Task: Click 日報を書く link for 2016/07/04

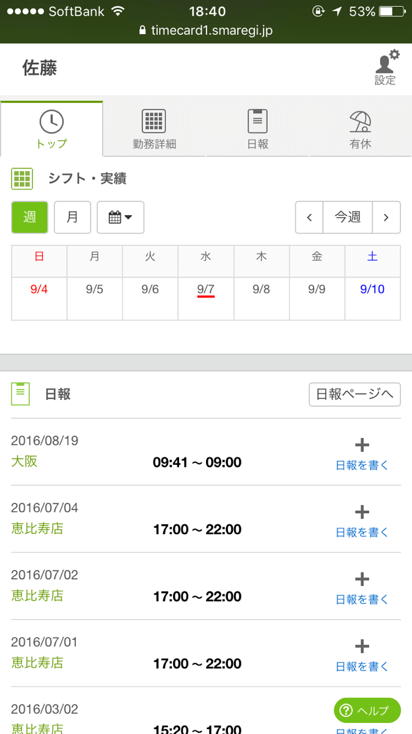Action: click(362, 533)
